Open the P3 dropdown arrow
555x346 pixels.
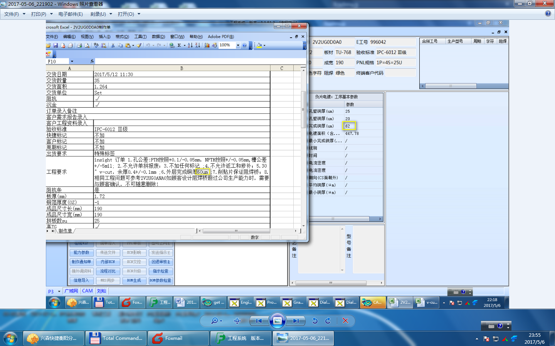(59, 291)
